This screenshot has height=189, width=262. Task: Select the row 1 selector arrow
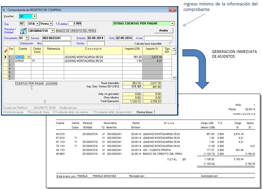pos(5,57)
